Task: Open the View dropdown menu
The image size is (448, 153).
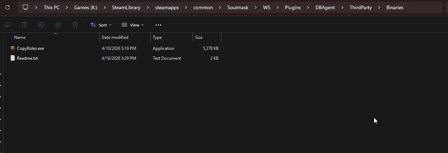Action: (133, 25)
